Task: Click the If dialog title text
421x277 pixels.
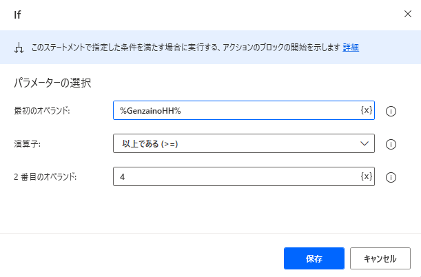Action: coord(17,14)
